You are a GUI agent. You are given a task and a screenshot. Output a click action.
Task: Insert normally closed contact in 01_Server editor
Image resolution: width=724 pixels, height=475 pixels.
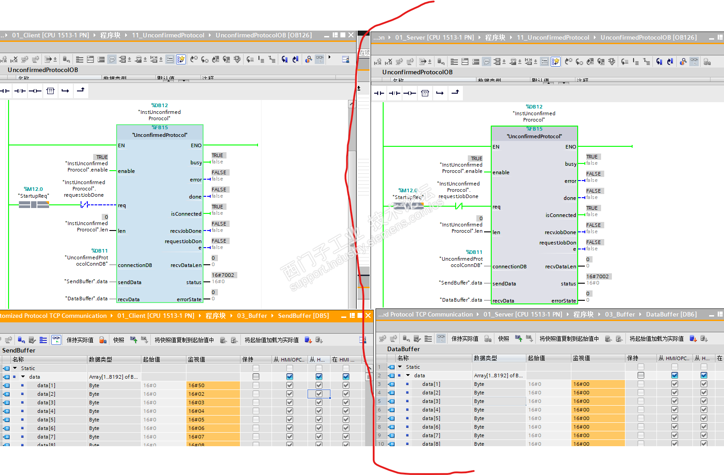394,93
